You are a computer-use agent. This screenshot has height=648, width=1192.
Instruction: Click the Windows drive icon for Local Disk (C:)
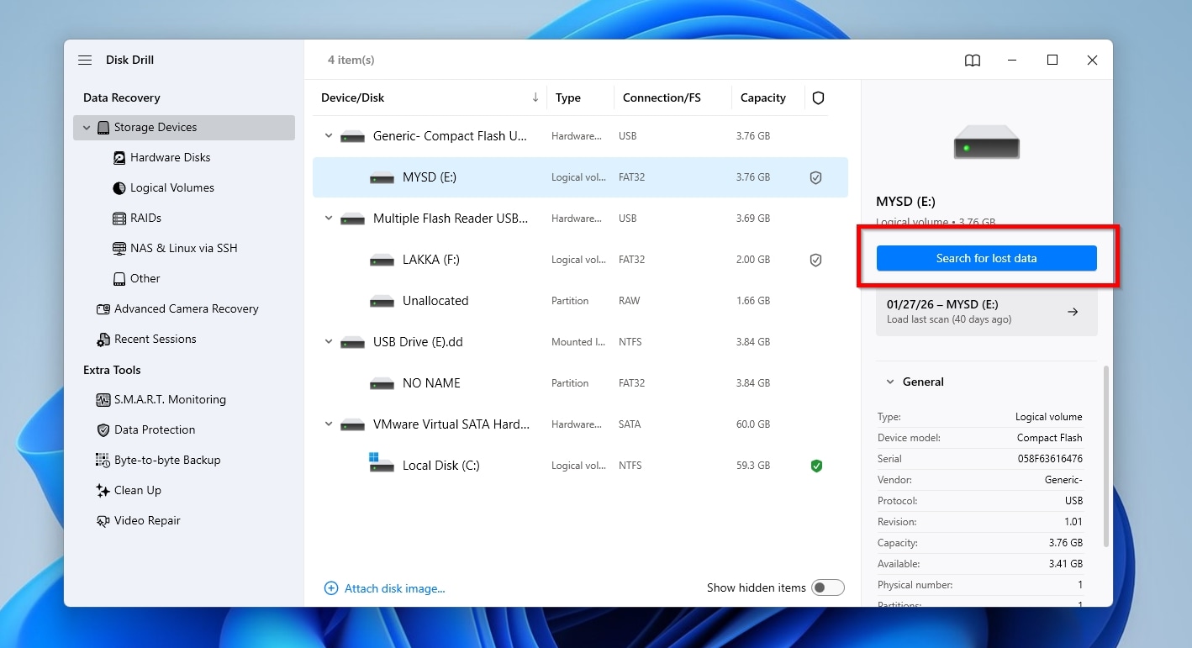(x=382, y=463)
